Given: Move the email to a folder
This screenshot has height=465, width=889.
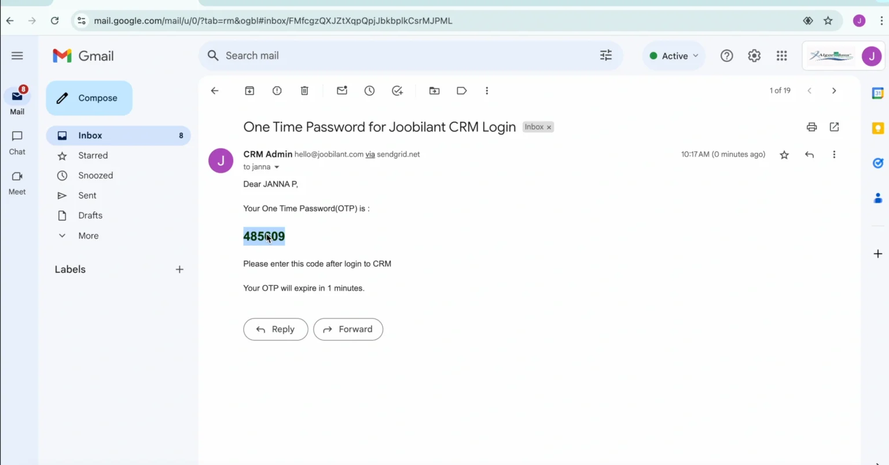Looking at the screenshot, I should pos(434,90).
